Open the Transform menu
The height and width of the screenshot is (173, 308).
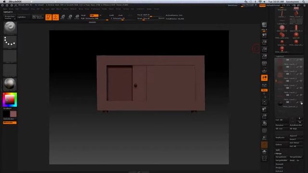[x=141, y=9]
